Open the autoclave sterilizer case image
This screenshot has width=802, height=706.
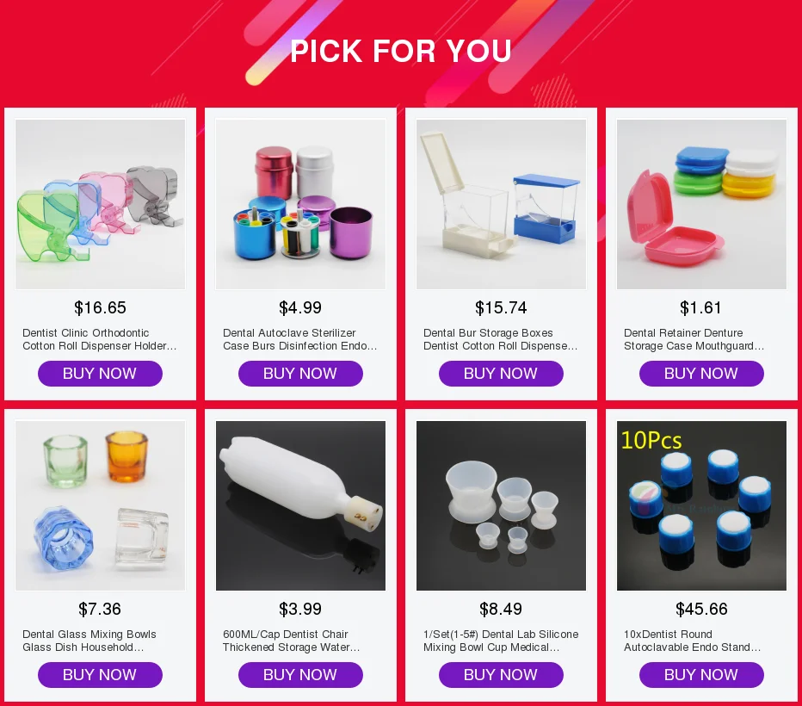[301, 204]
